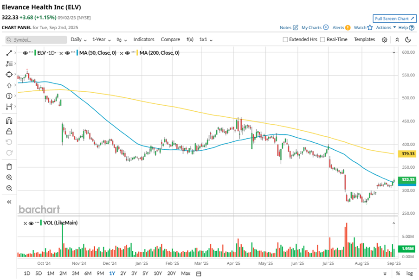
Task: Click the My Charts link
Action: [x=311, y=27]
